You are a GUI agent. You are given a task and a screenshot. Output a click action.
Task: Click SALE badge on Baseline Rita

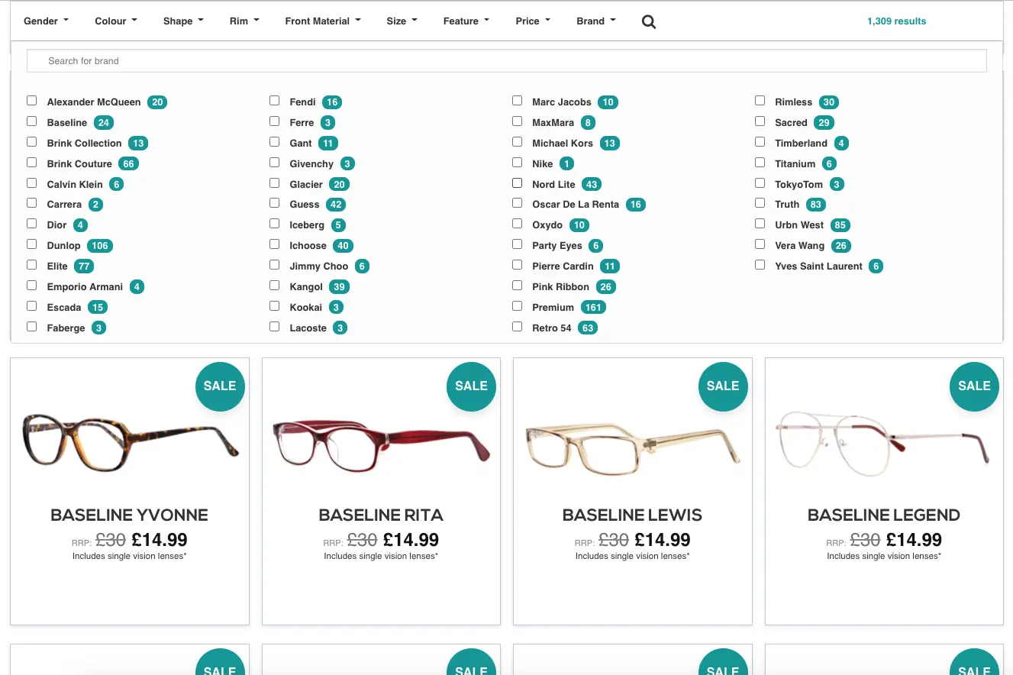[471, 386]
